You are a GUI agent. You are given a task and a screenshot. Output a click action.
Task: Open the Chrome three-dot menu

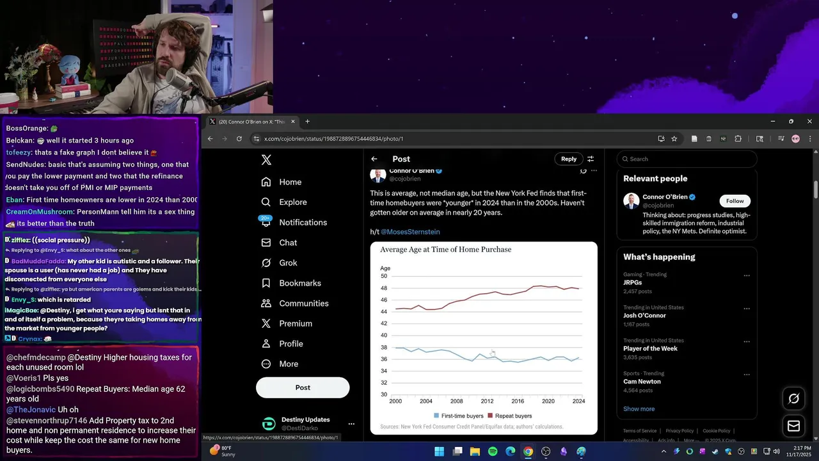810,138
